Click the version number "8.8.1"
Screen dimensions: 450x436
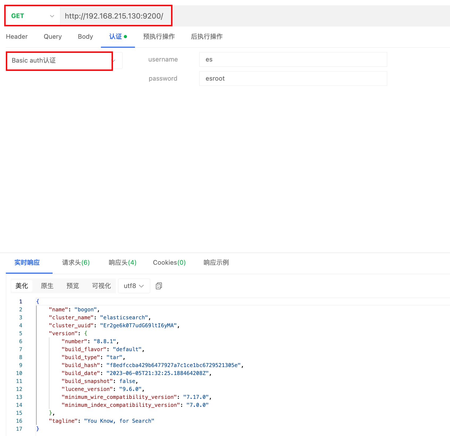coord(105,341)
